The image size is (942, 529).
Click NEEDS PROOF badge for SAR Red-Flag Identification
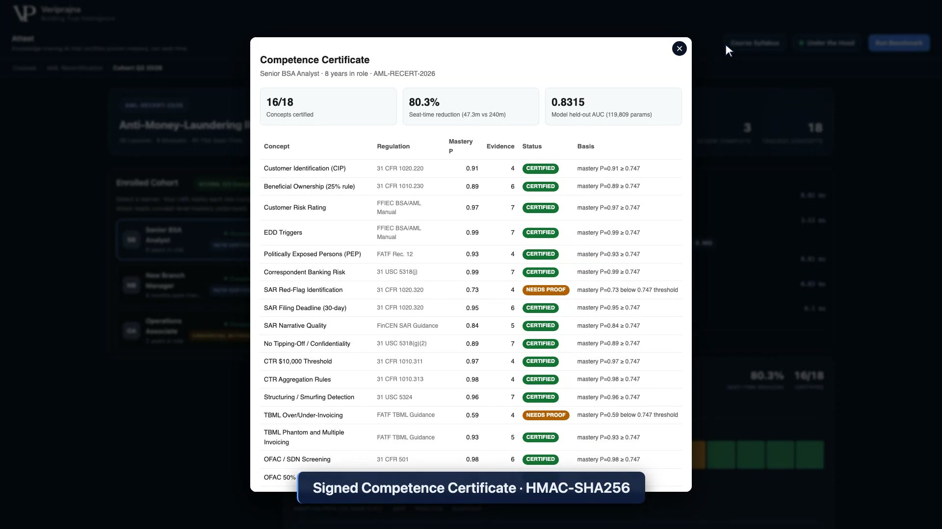pyautogui.click(x=546, y=290)
